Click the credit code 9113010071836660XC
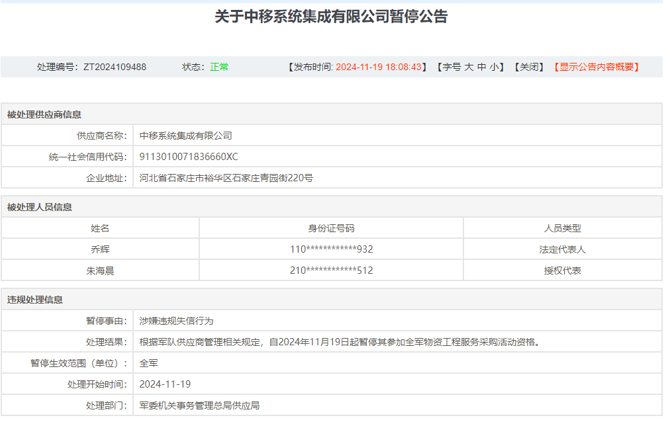Screen dimensions: 670x422 [x=189, y=157]
